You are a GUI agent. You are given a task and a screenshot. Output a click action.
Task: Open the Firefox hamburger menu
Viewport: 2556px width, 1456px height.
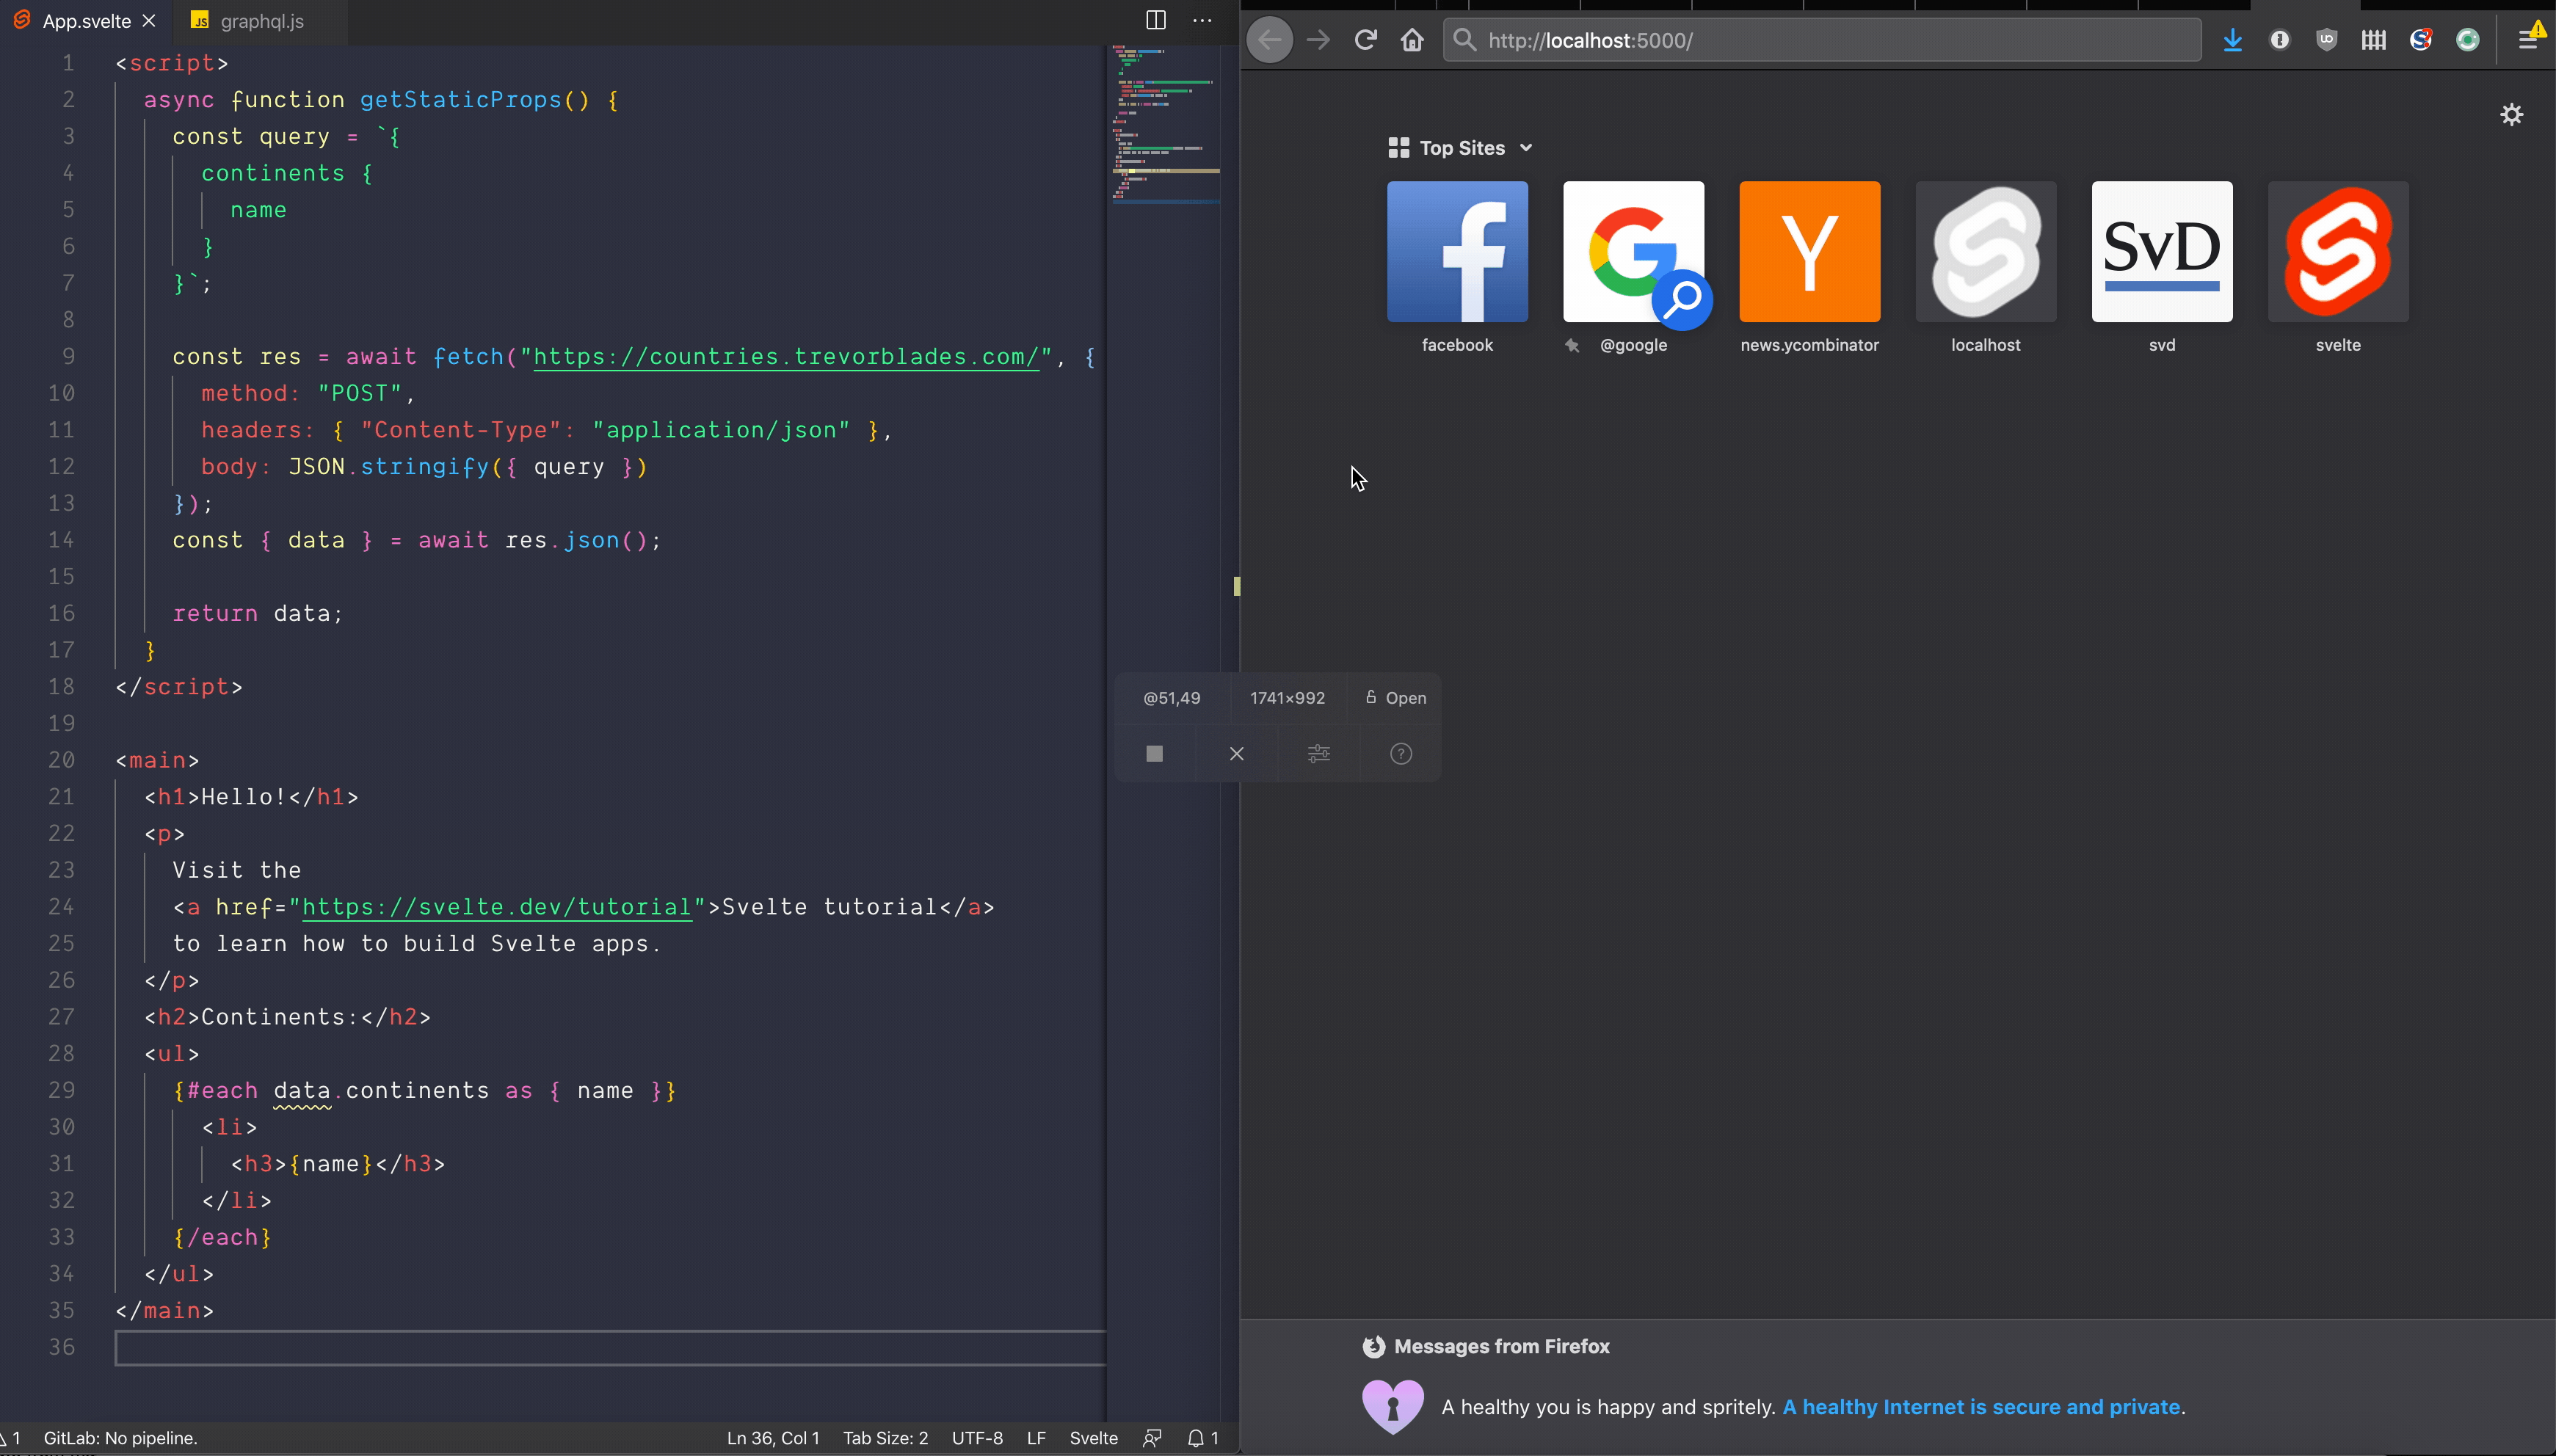click(2528, 40)
